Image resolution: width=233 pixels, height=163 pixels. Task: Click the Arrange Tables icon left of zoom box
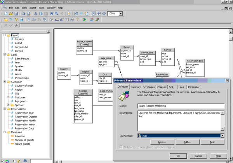(104, 14)
